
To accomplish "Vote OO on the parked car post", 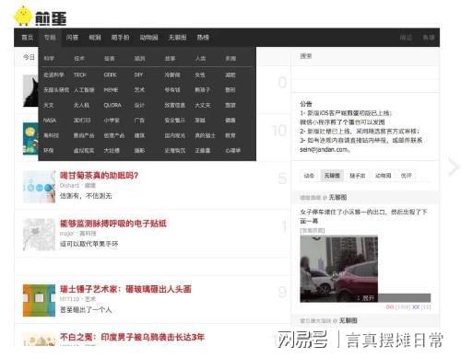I will pos(389,306).
